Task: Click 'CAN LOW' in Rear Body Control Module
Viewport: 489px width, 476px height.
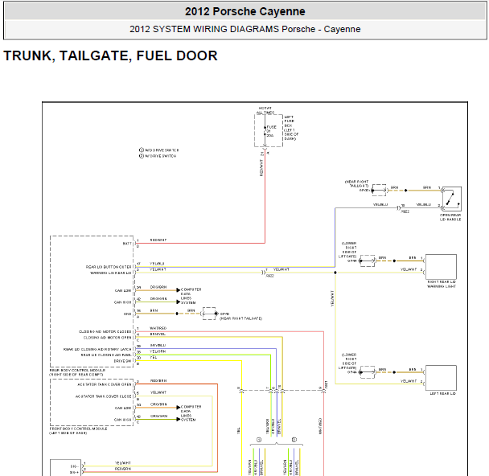Action: [123, 290]
